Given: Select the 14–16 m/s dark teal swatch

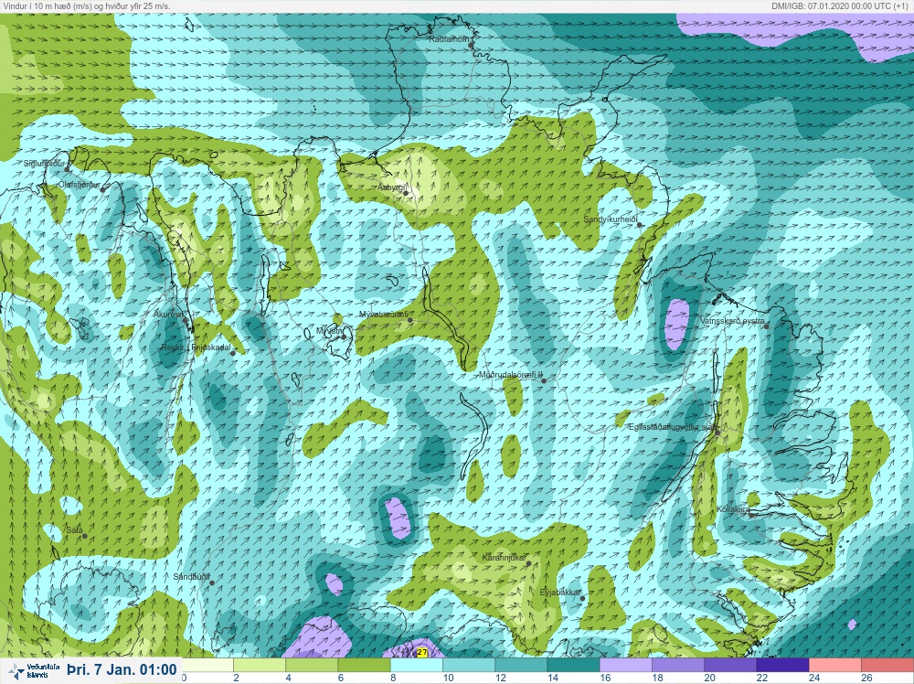Looking at the screenshot, I should [x=574, y=666].
